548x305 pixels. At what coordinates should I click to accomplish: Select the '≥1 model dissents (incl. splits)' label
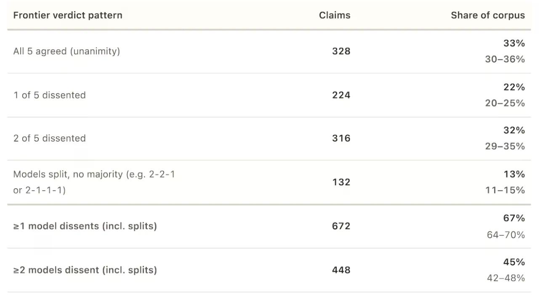point(85,226)
